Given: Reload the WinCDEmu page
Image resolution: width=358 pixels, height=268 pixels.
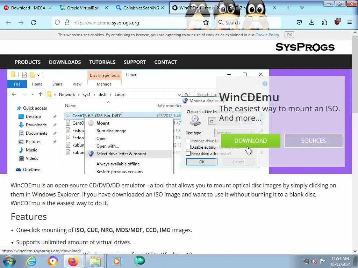Looking at the screenshot, I should (34, 23).
